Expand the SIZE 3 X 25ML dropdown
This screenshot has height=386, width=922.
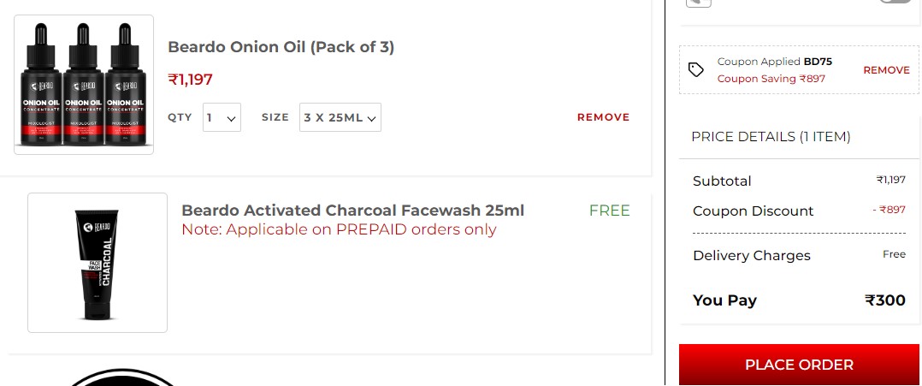[340, 117]
